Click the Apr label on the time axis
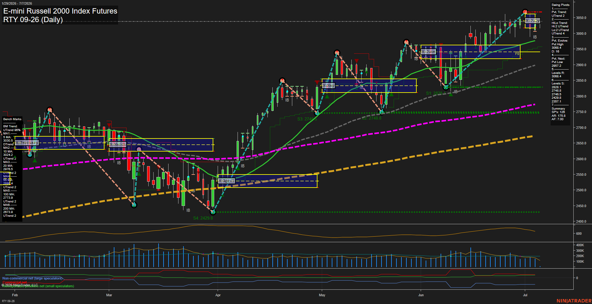 218,295
